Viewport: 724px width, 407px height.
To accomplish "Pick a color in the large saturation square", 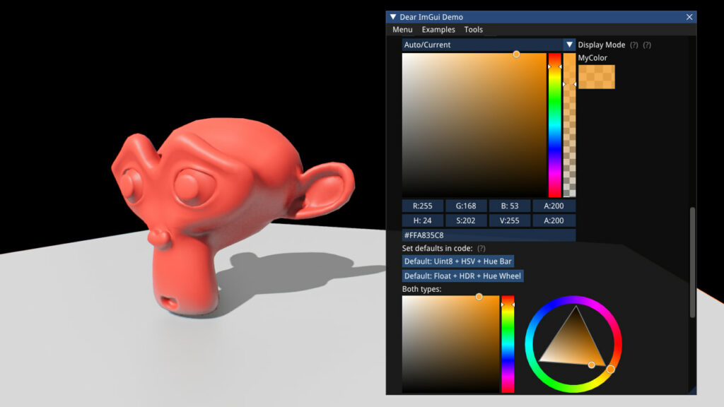I will coord(474,125).
